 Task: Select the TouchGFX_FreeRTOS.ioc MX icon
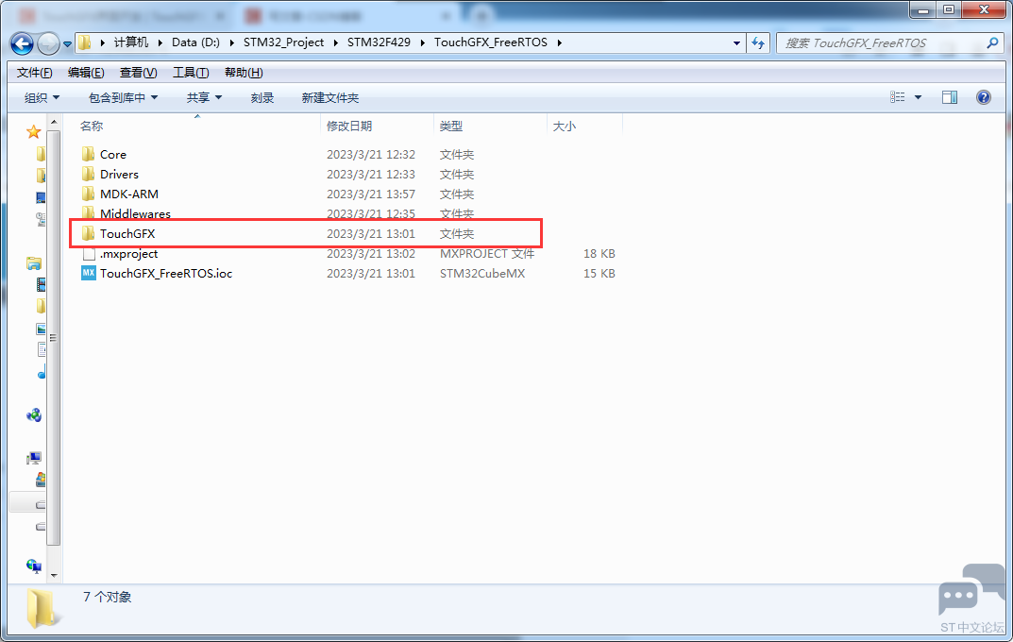pyautogui.click(x=89, y=273)
